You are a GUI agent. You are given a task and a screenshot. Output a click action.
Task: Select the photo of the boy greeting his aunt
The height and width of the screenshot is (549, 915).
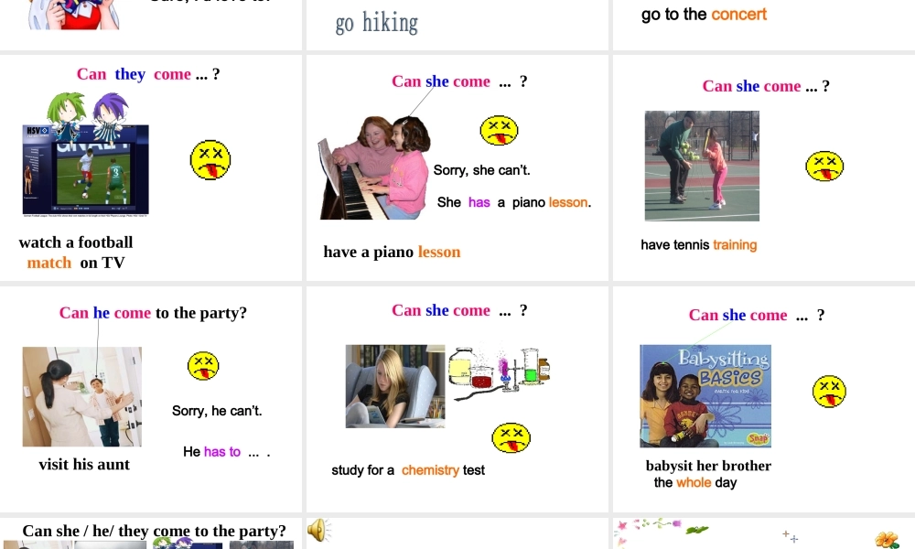[81, 397]
